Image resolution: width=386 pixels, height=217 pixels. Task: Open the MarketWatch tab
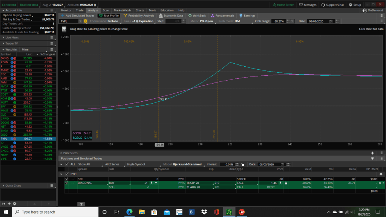pos(123,10)
